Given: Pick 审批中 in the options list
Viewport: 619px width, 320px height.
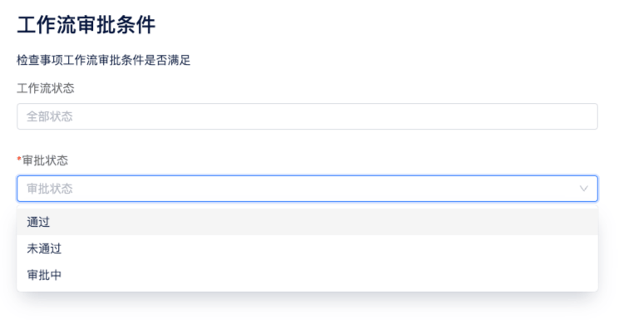Looking at the screenshot, I should [x=307, y=275].
